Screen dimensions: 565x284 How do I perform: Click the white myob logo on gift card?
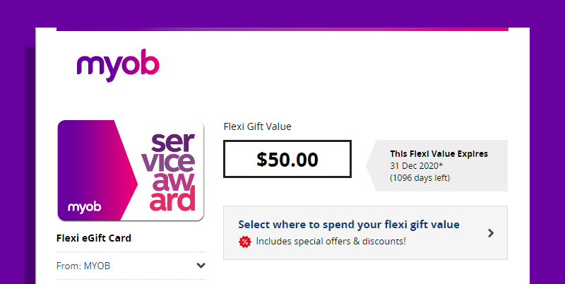click(85, 207)
